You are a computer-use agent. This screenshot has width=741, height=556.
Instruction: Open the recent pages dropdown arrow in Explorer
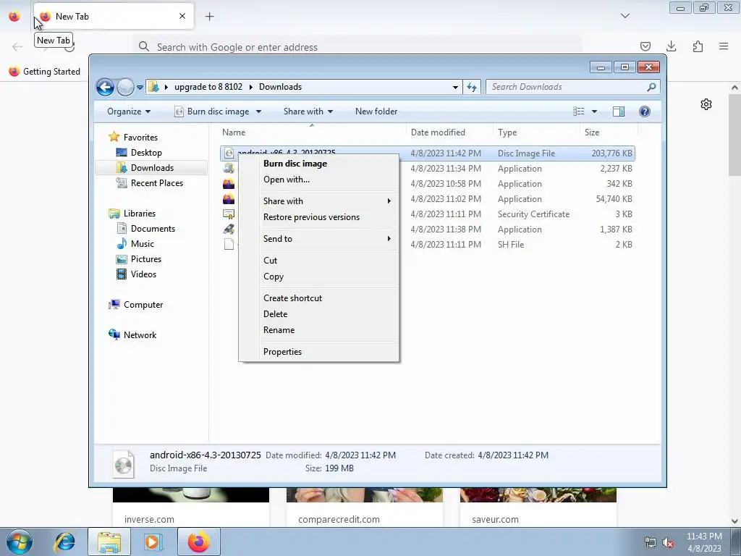point(140,88)
